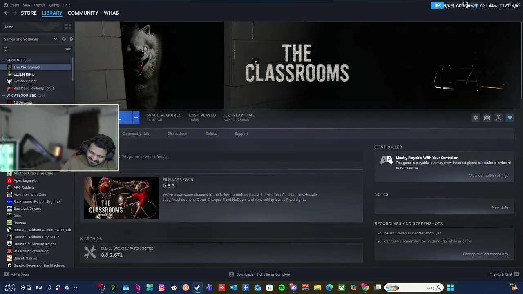Select Red Dead Redemption 2

point(36,88)
